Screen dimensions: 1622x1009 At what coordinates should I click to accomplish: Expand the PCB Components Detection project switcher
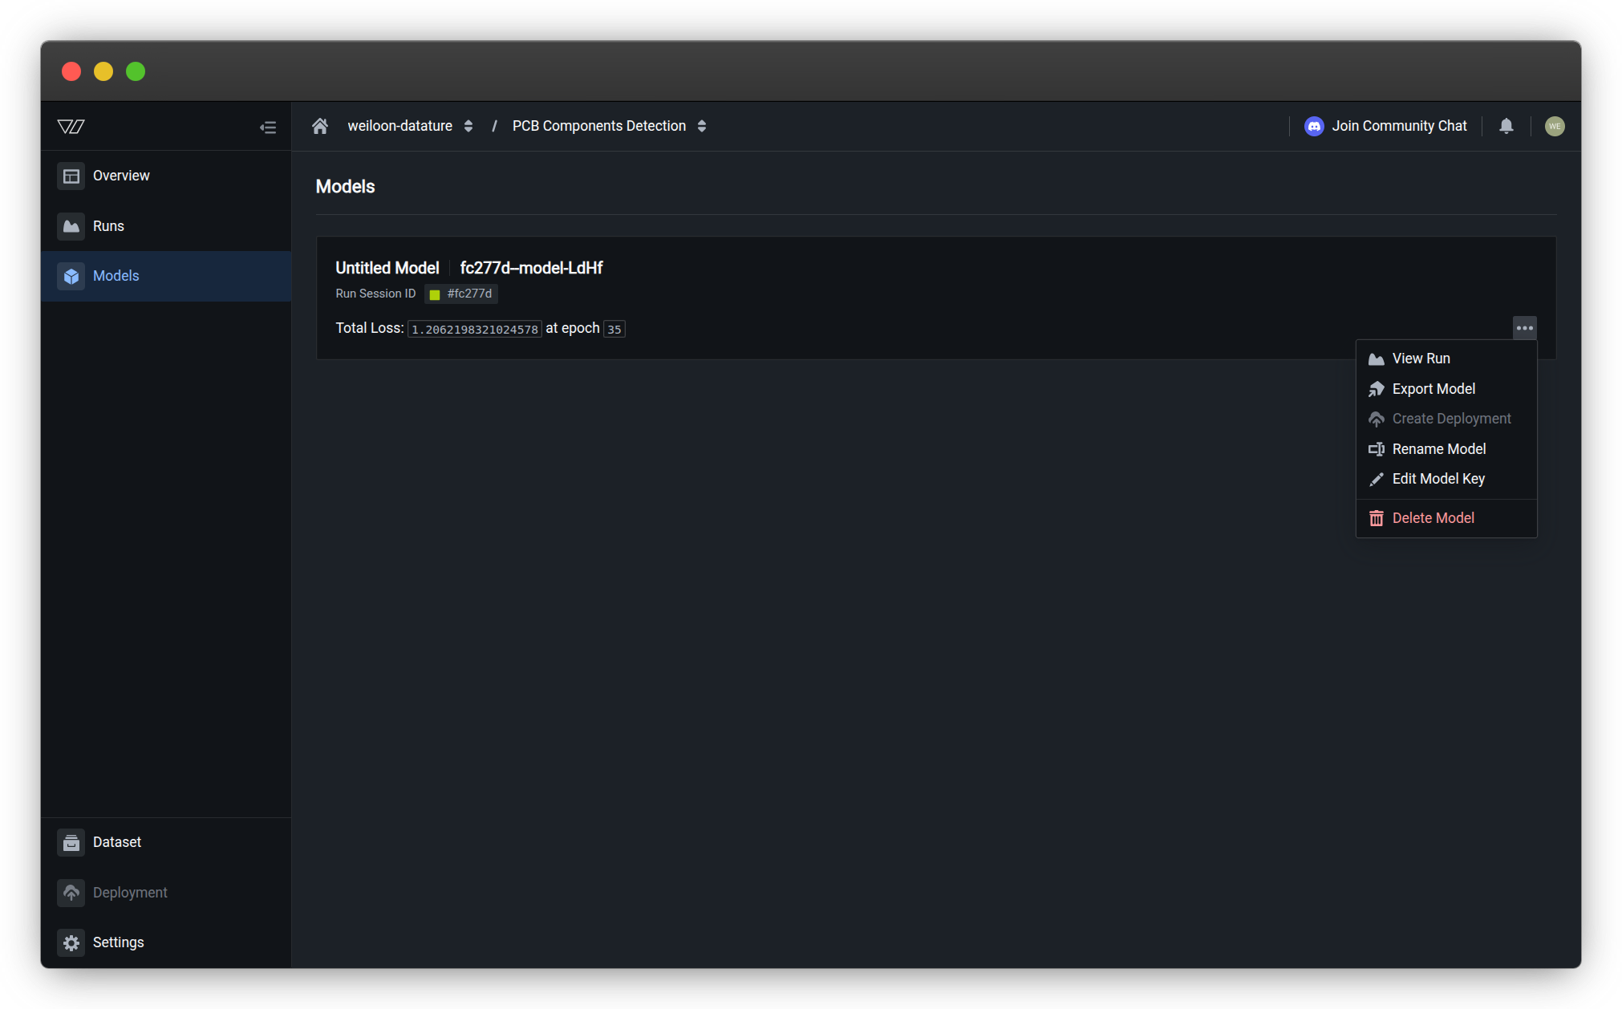(x=702, y=126)
